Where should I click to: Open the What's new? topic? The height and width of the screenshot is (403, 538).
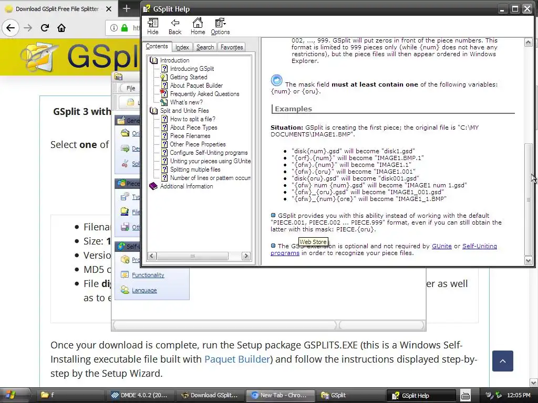[187, 102]
